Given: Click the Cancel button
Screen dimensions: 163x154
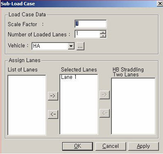Looking at the screenshot, I should [111, 146].
